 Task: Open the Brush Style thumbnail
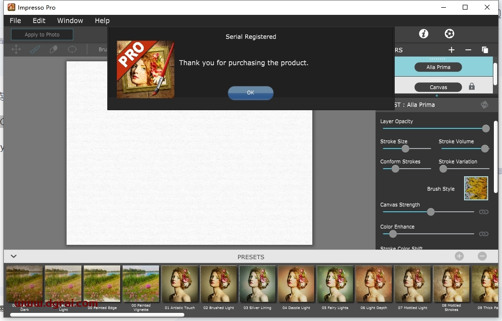[476, 188]
